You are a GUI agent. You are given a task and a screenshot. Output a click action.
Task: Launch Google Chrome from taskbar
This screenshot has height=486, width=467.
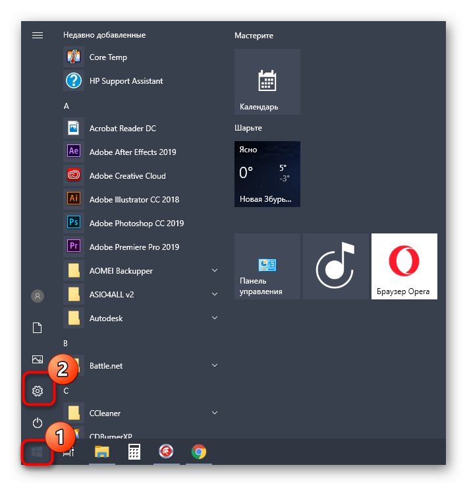(x=199, y=452)
